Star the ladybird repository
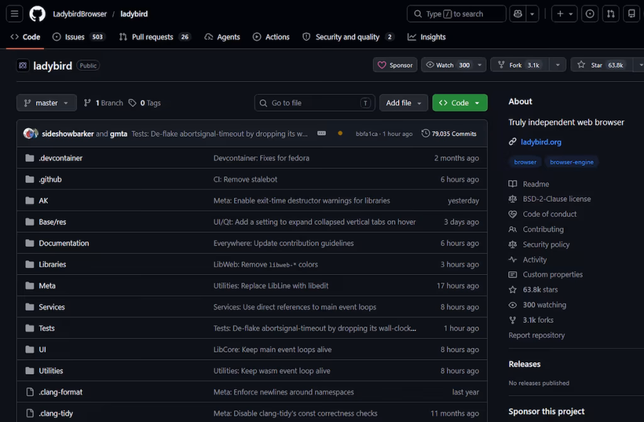 coord(601,65)
